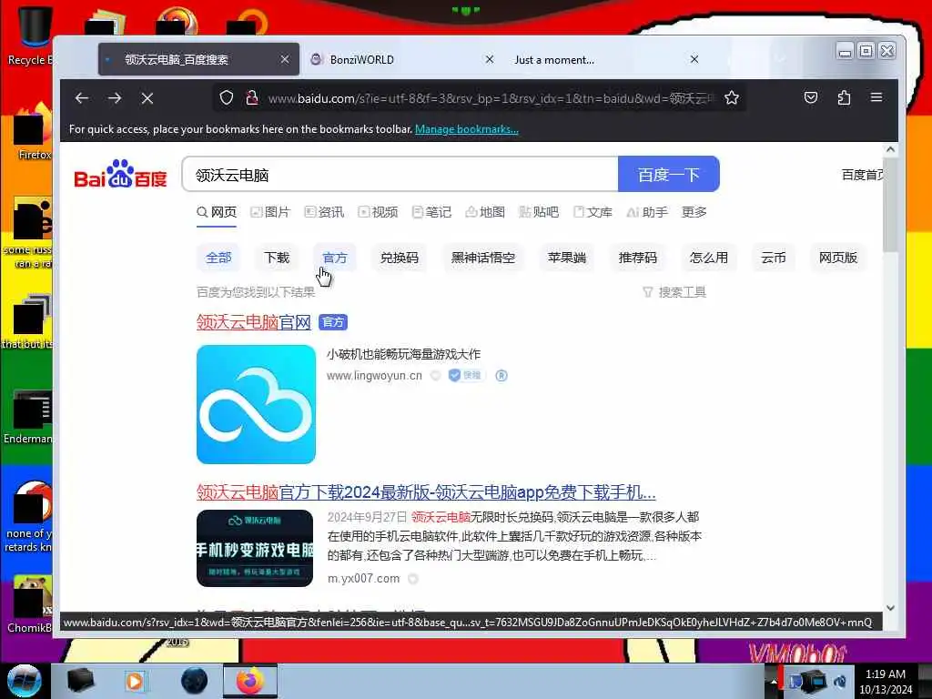Click the 保障 verified badge icon
The width and height of the screenshot is (932, 699).
pos(466,375)
